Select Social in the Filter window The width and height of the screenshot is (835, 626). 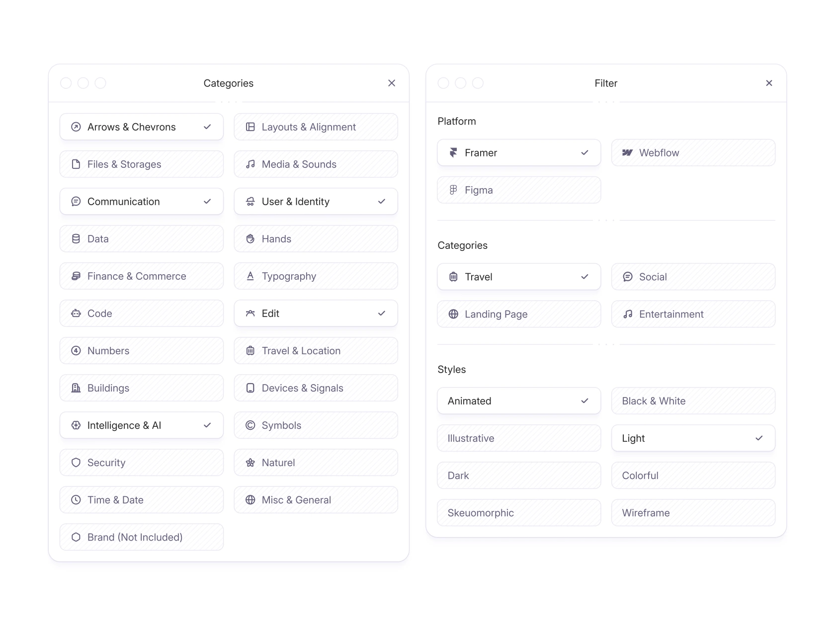coord(693,277)
